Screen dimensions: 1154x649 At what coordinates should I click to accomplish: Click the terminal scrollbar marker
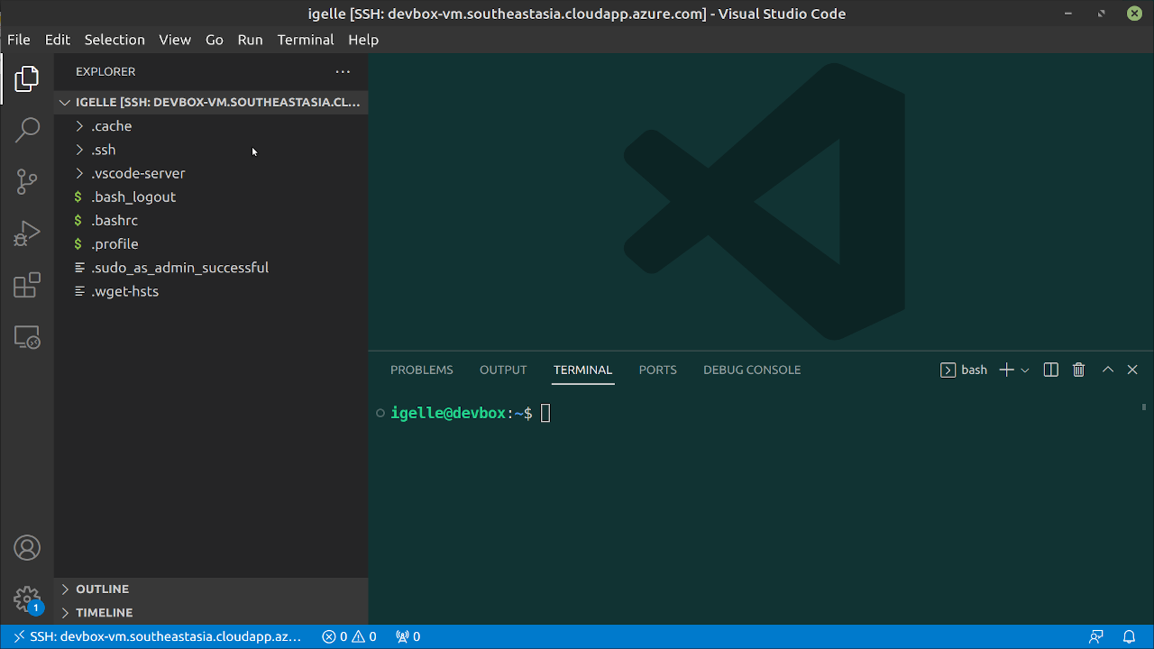click(x=1144, y=407)
